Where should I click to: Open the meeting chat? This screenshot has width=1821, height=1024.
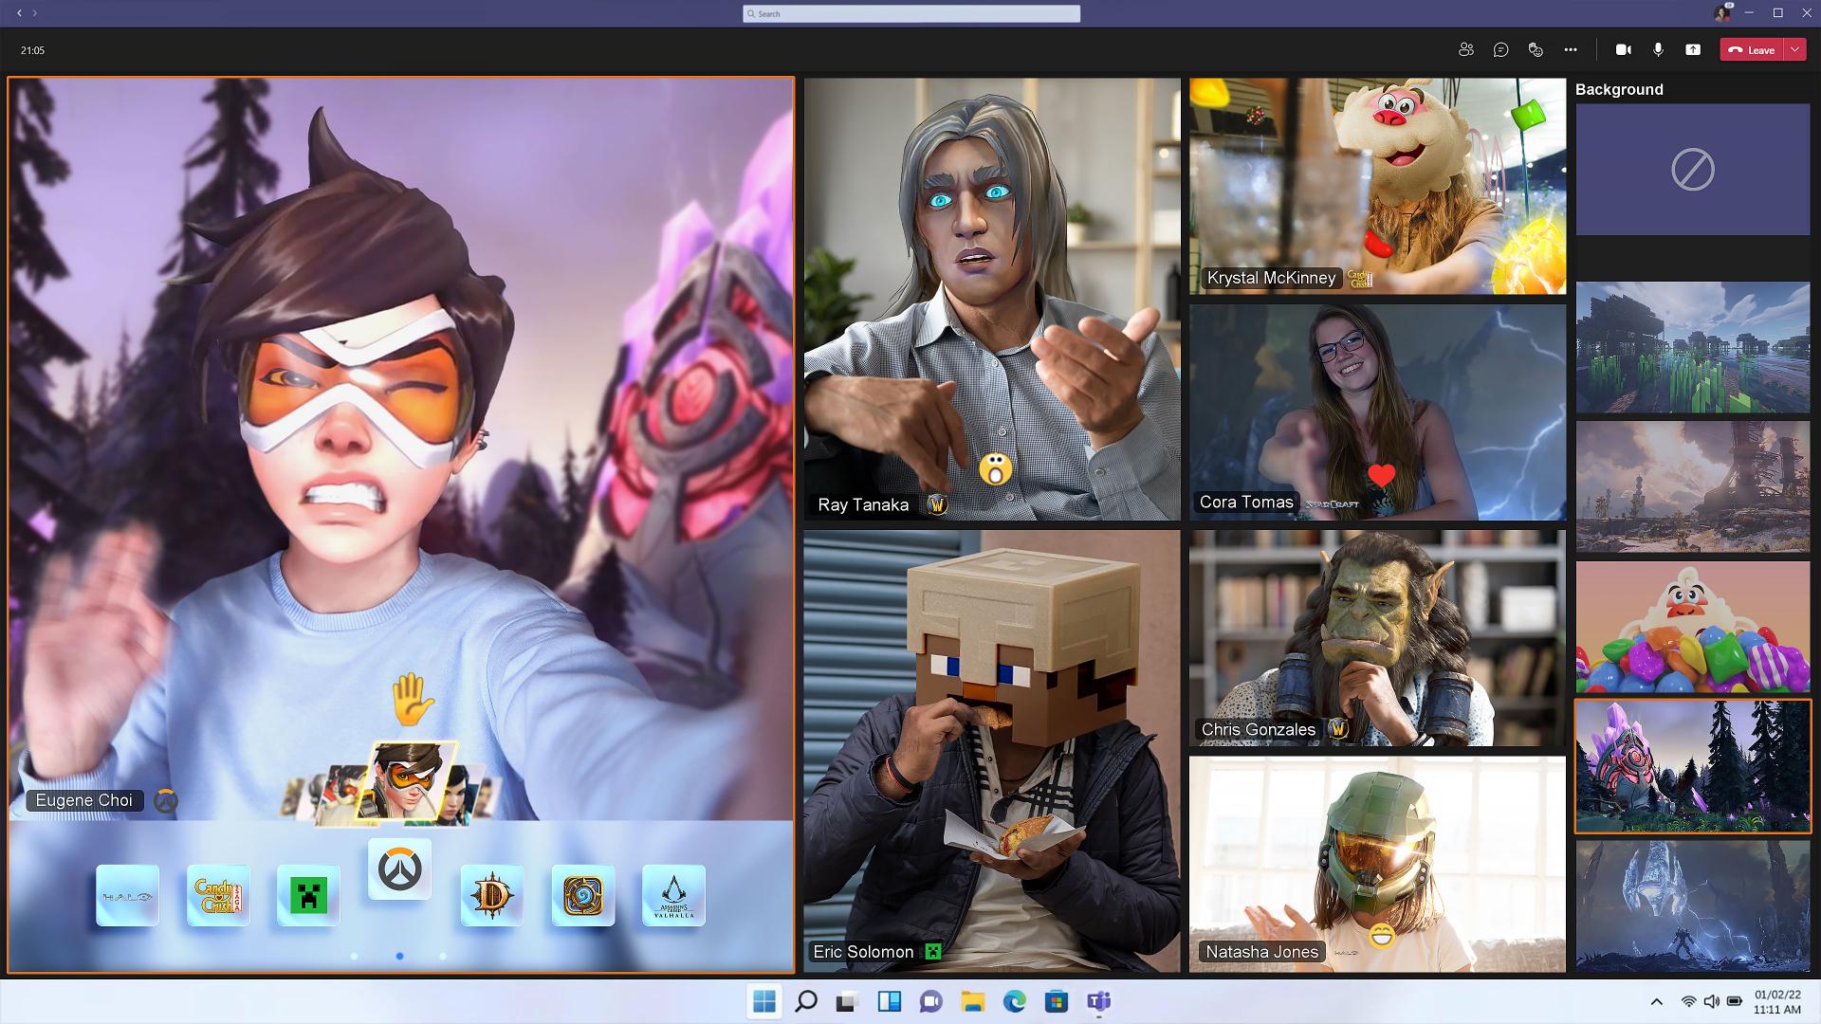(x=1500, y=50)
